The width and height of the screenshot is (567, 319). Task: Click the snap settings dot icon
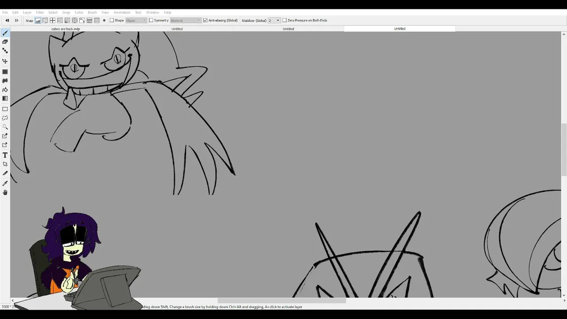click(104, 20)
